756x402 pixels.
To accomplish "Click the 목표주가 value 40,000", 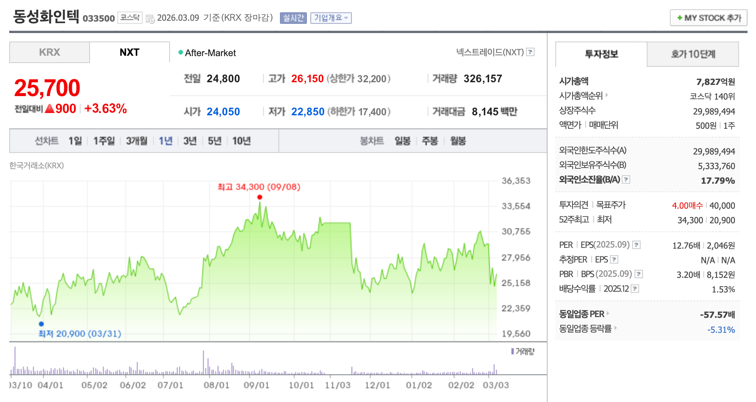I will (x=722, y=206).
